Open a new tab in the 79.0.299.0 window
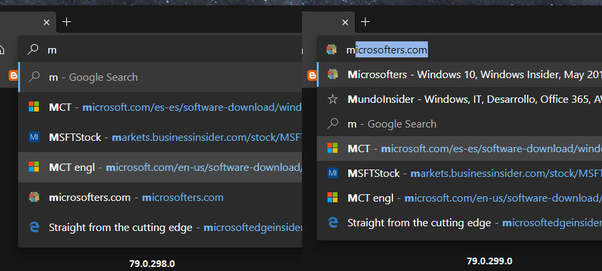602x271 pixels. [366, 22]
